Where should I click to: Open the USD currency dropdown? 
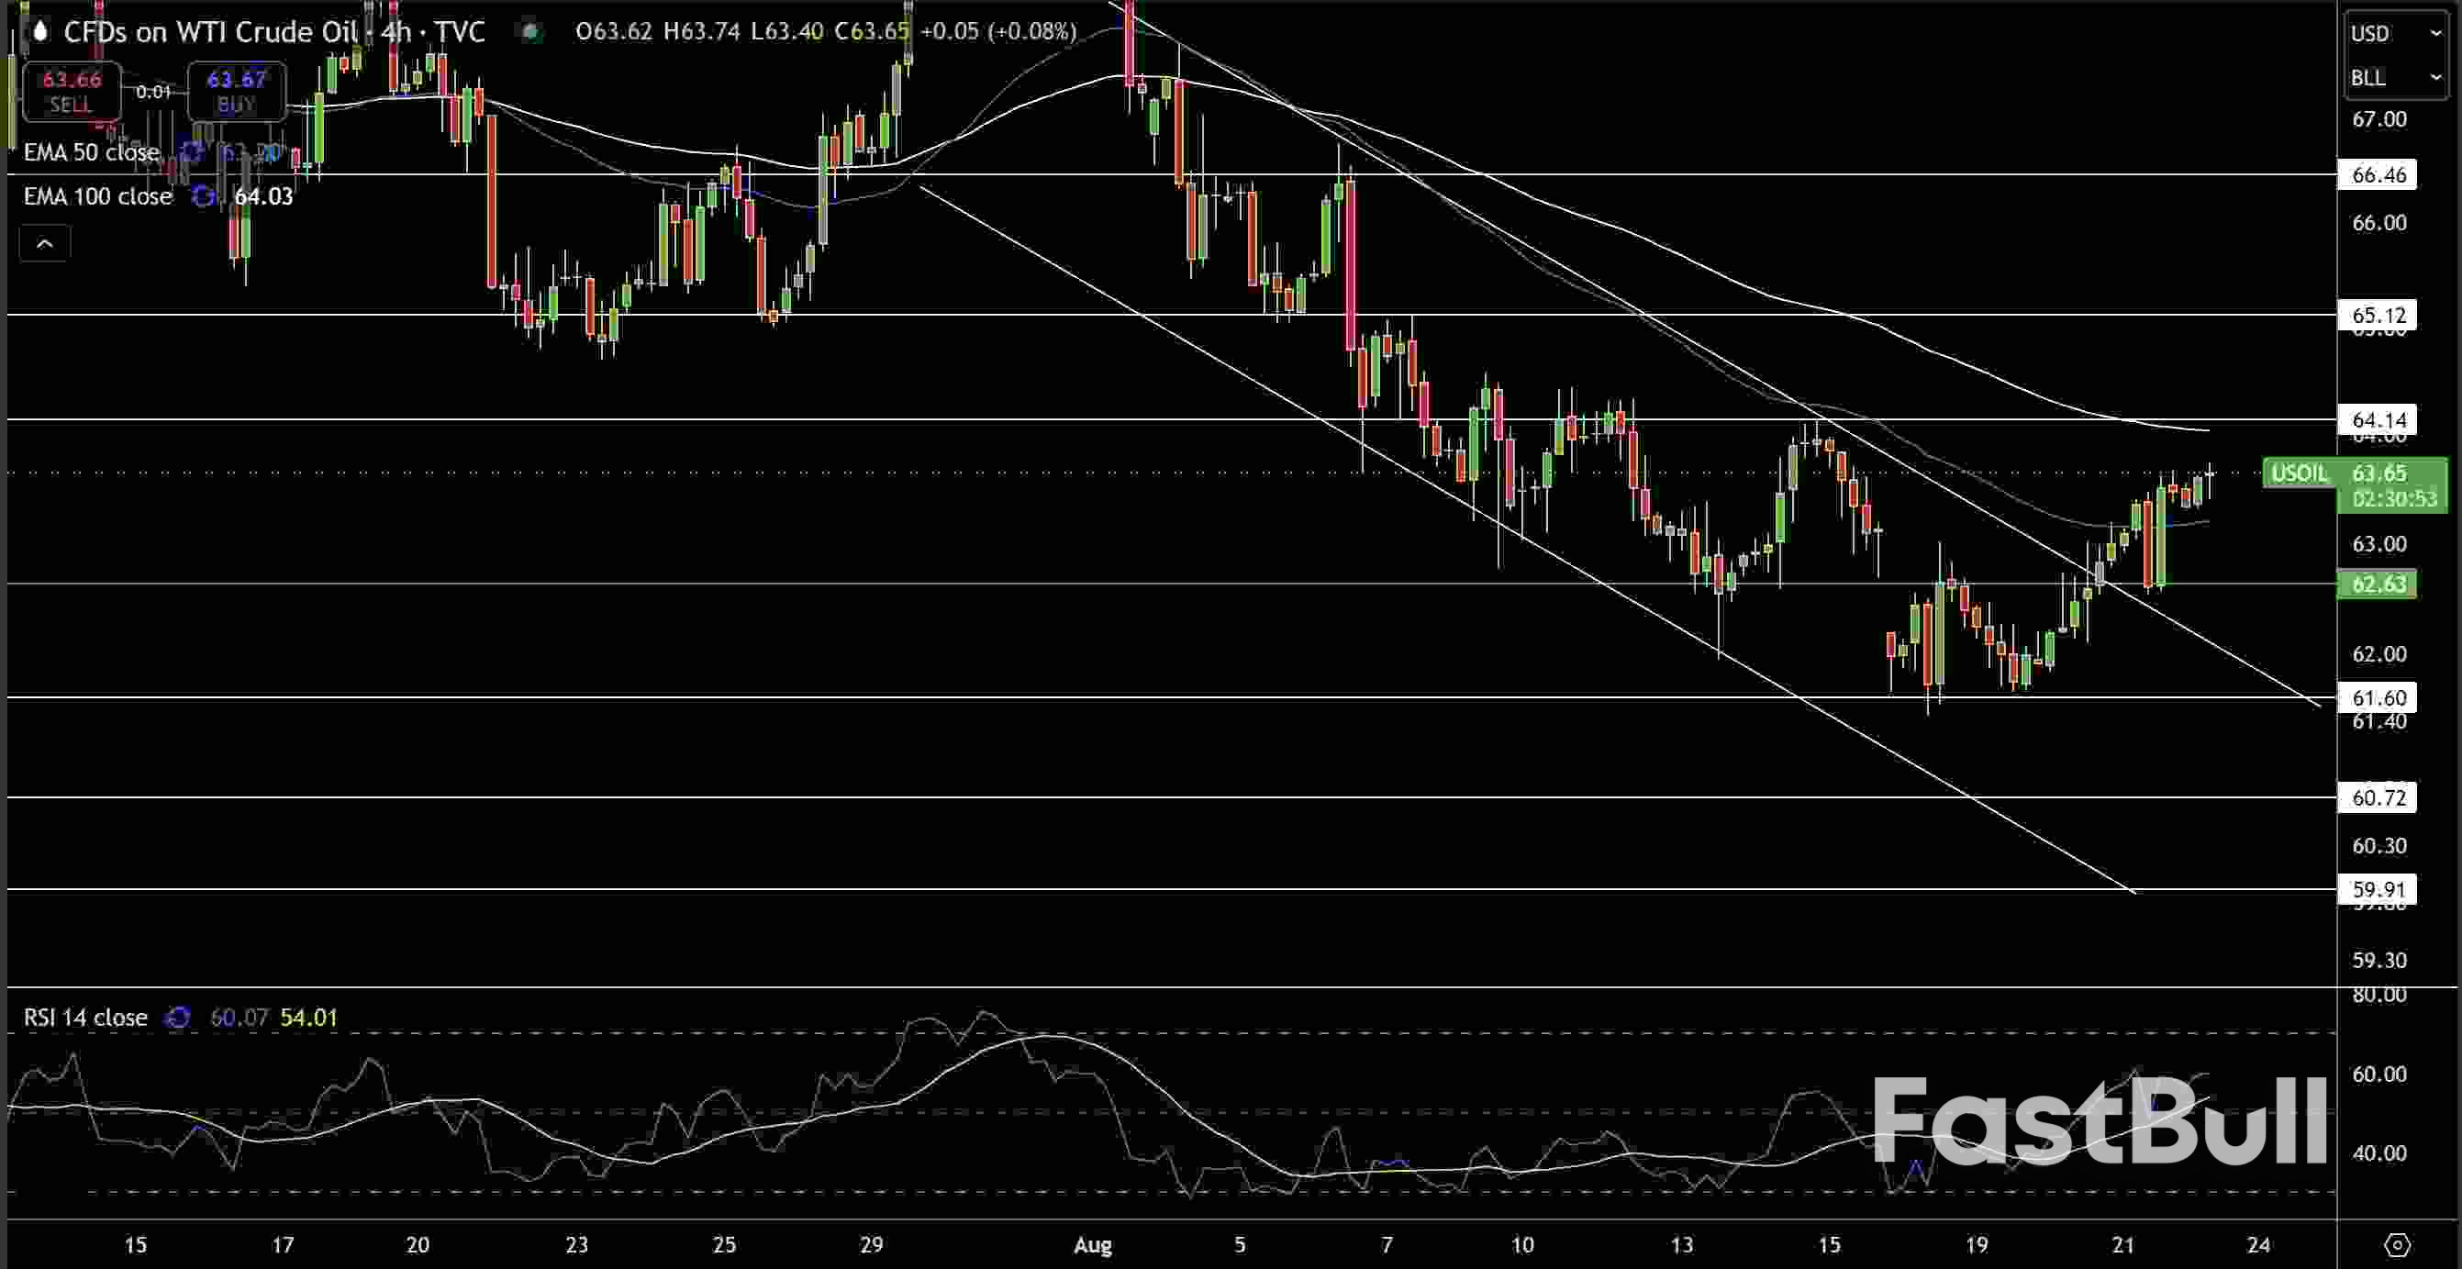click(x=2393, y=33)
